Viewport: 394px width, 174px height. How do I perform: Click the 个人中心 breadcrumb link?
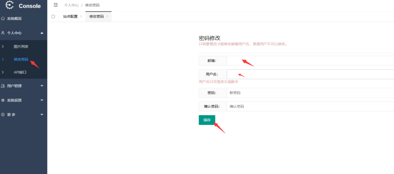(71, 5)
